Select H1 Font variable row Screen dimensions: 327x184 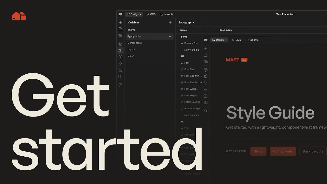click(185, 63)
